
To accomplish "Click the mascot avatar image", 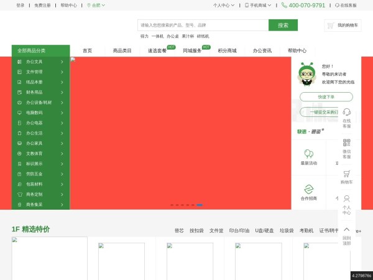I will (307, 74).
